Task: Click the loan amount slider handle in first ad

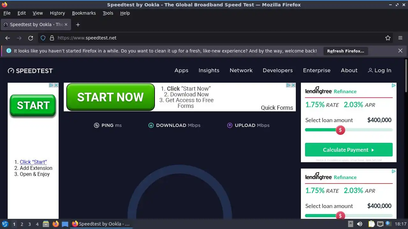Action: click(340, 130)
